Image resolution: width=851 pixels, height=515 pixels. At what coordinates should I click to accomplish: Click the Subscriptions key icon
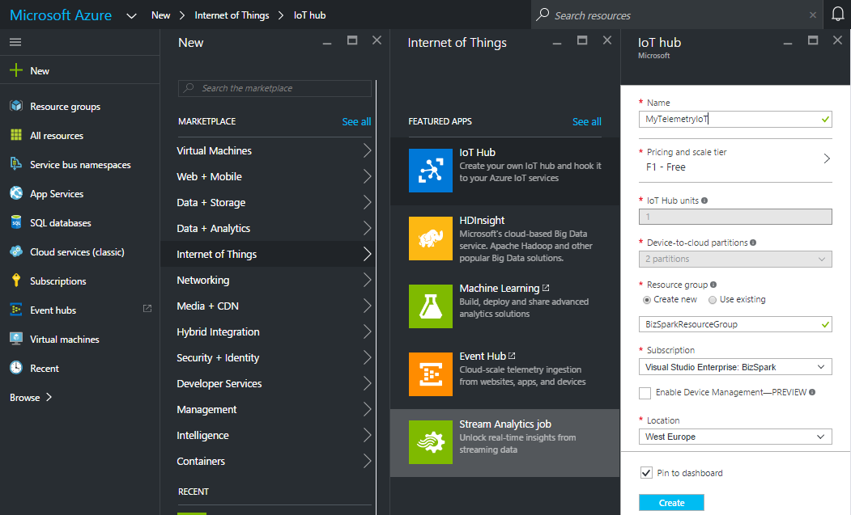pyautogui.click(x=15, y=281)
